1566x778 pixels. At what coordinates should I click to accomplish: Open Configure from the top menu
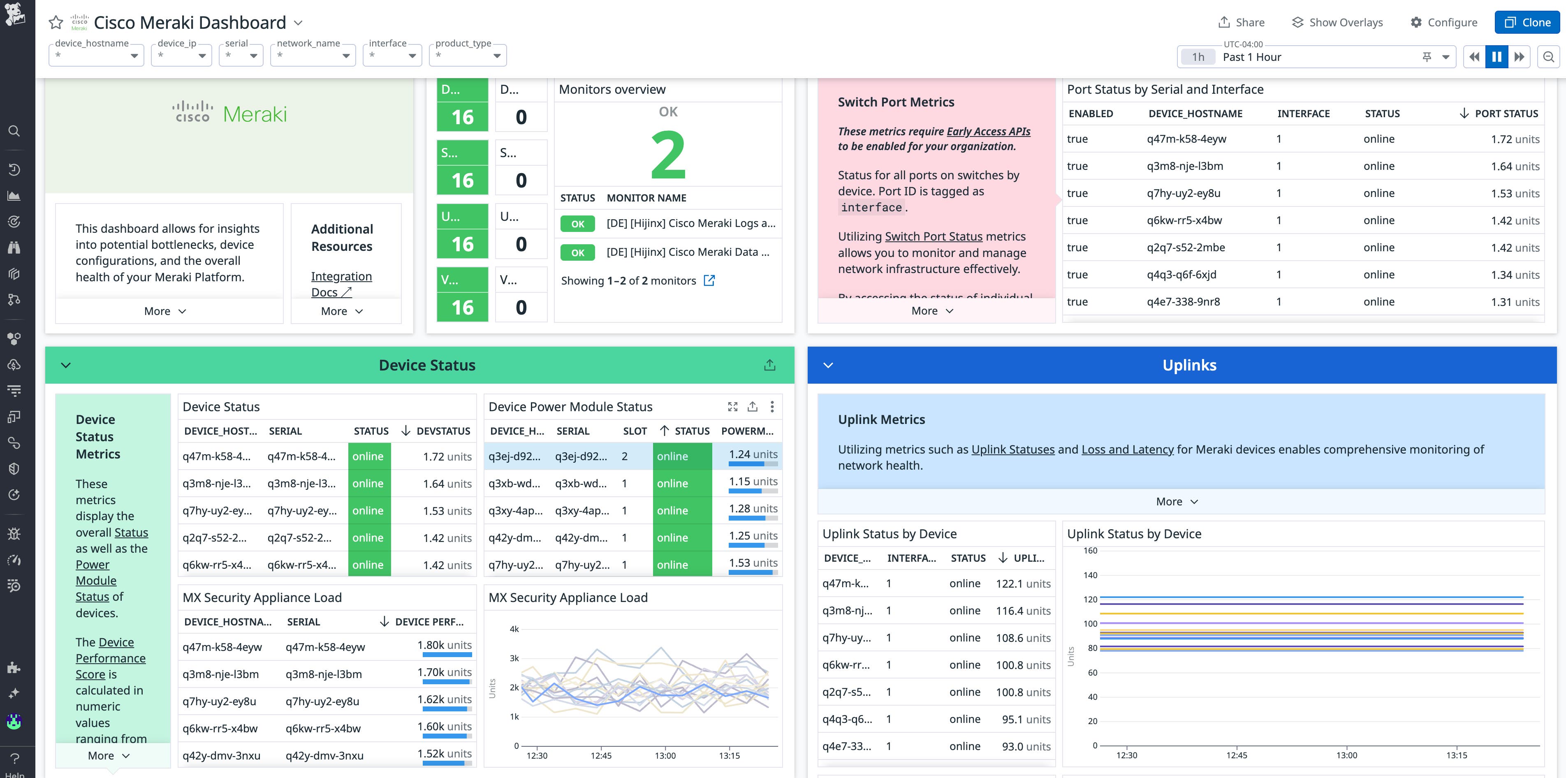click(x=1444, y=22)
